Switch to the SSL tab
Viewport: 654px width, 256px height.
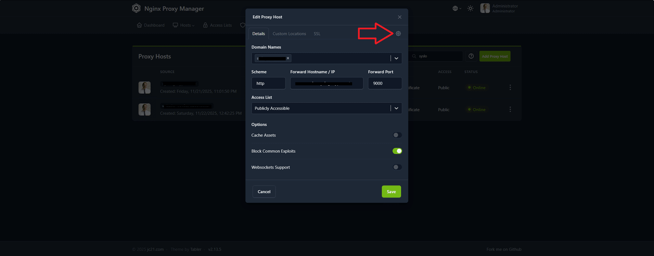317,34
